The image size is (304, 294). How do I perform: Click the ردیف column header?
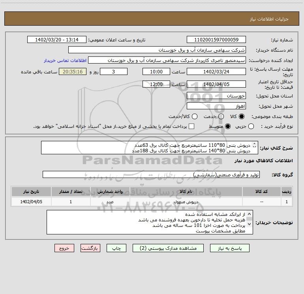[x=287, y=191]
